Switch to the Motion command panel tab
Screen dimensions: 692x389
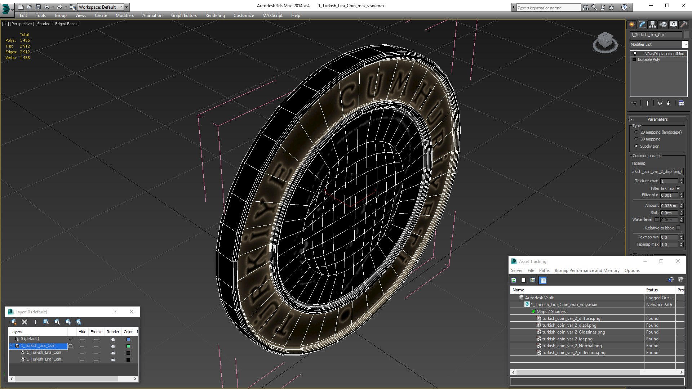coord(664,24)
